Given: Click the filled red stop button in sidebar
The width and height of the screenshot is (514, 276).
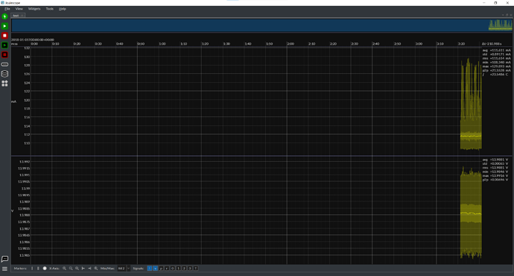Looking at the screenshot, I should click(x=4, y=36).
